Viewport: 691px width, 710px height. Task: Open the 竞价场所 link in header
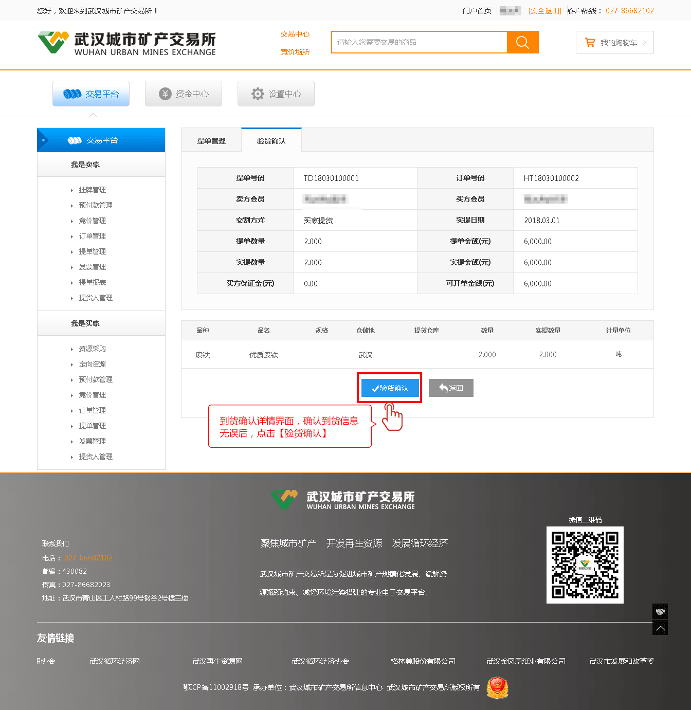pos(295,52)
